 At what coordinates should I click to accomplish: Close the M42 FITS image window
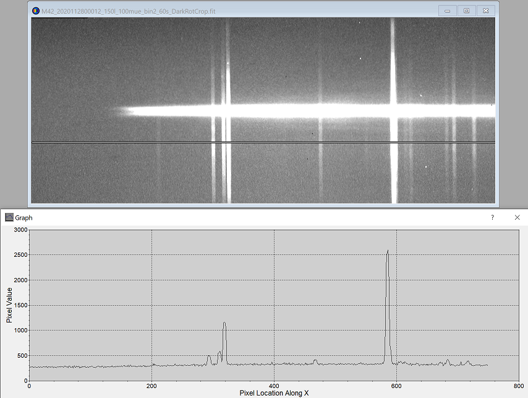click(486, 11)
